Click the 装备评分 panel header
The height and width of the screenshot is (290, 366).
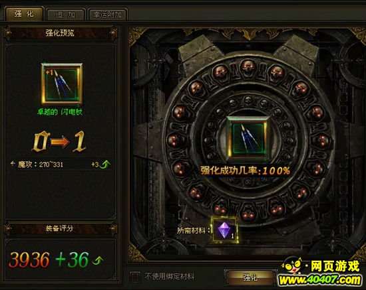pyautogui.click(x=60, y=228)
